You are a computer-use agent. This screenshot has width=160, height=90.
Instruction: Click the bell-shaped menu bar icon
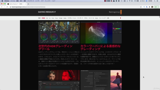pos(114,1)
